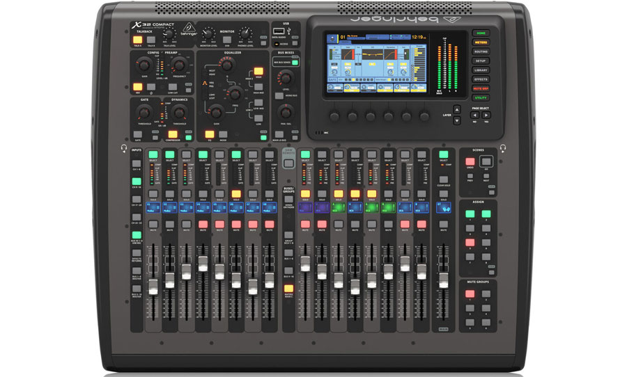Click the preamp GAIN knob
The height and width of the screenshot is (377, 627).
point(144,64)
